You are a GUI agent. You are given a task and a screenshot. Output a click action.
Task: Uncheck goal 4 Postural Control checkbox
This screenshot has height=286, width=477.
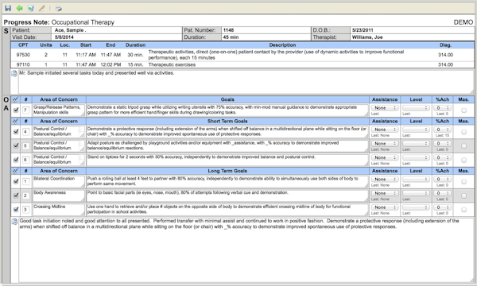click(x=16, y=132)
